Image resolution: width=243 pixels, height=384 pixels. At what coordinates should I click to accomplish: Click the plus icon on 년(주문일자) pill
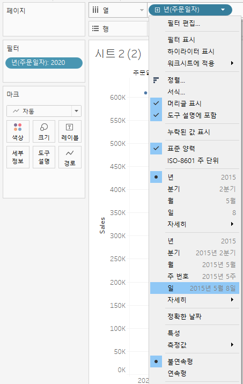click(x=158, y=10)
